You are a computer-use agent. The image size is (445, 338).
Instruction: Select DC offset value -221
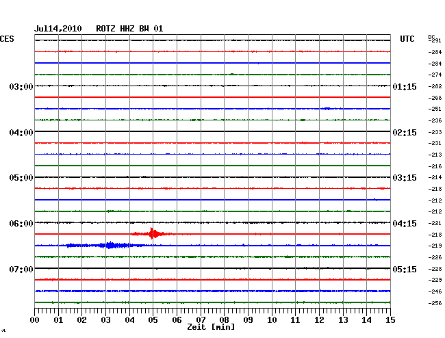435,224
